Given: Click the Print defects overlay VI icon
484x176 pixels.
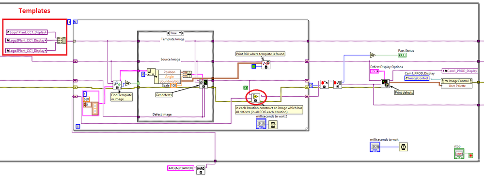Looking at the screenshot, I should 385,84.
